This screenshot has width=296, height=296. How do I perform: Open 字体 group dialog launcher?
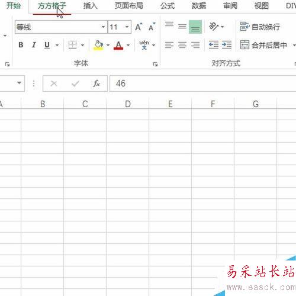pos(155,64)
